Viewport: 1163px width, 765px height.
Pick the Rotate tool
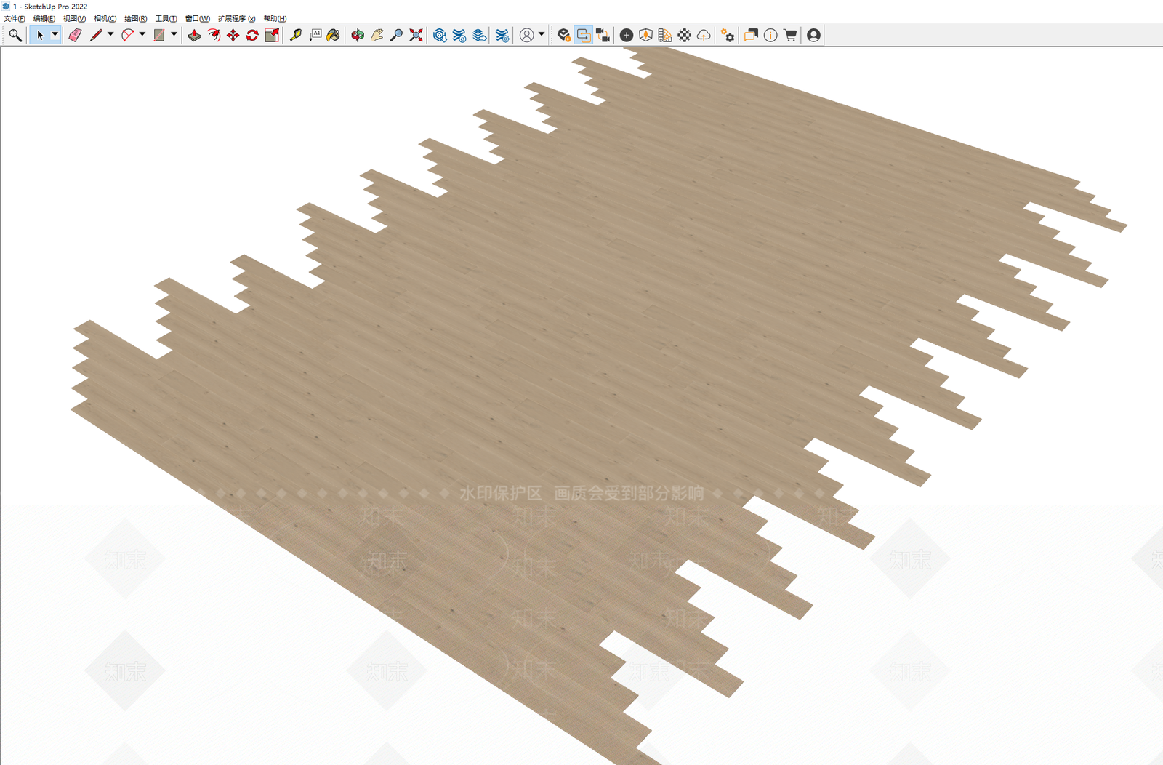coord(252,35)
